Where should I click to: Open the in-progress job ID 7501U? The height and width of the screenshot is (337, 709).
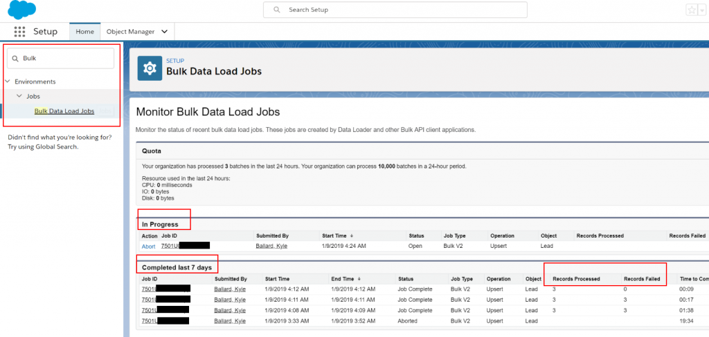[186, 246]
